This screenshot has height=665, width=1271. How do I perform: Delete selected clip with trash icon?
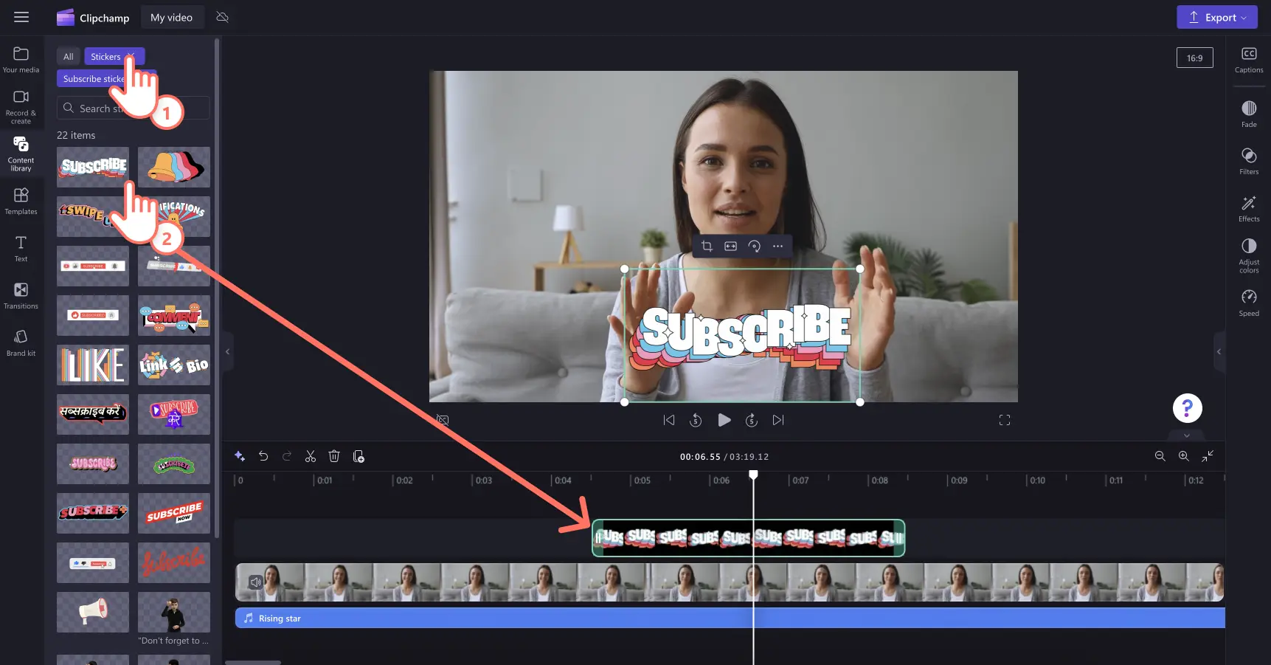[334, 456]
